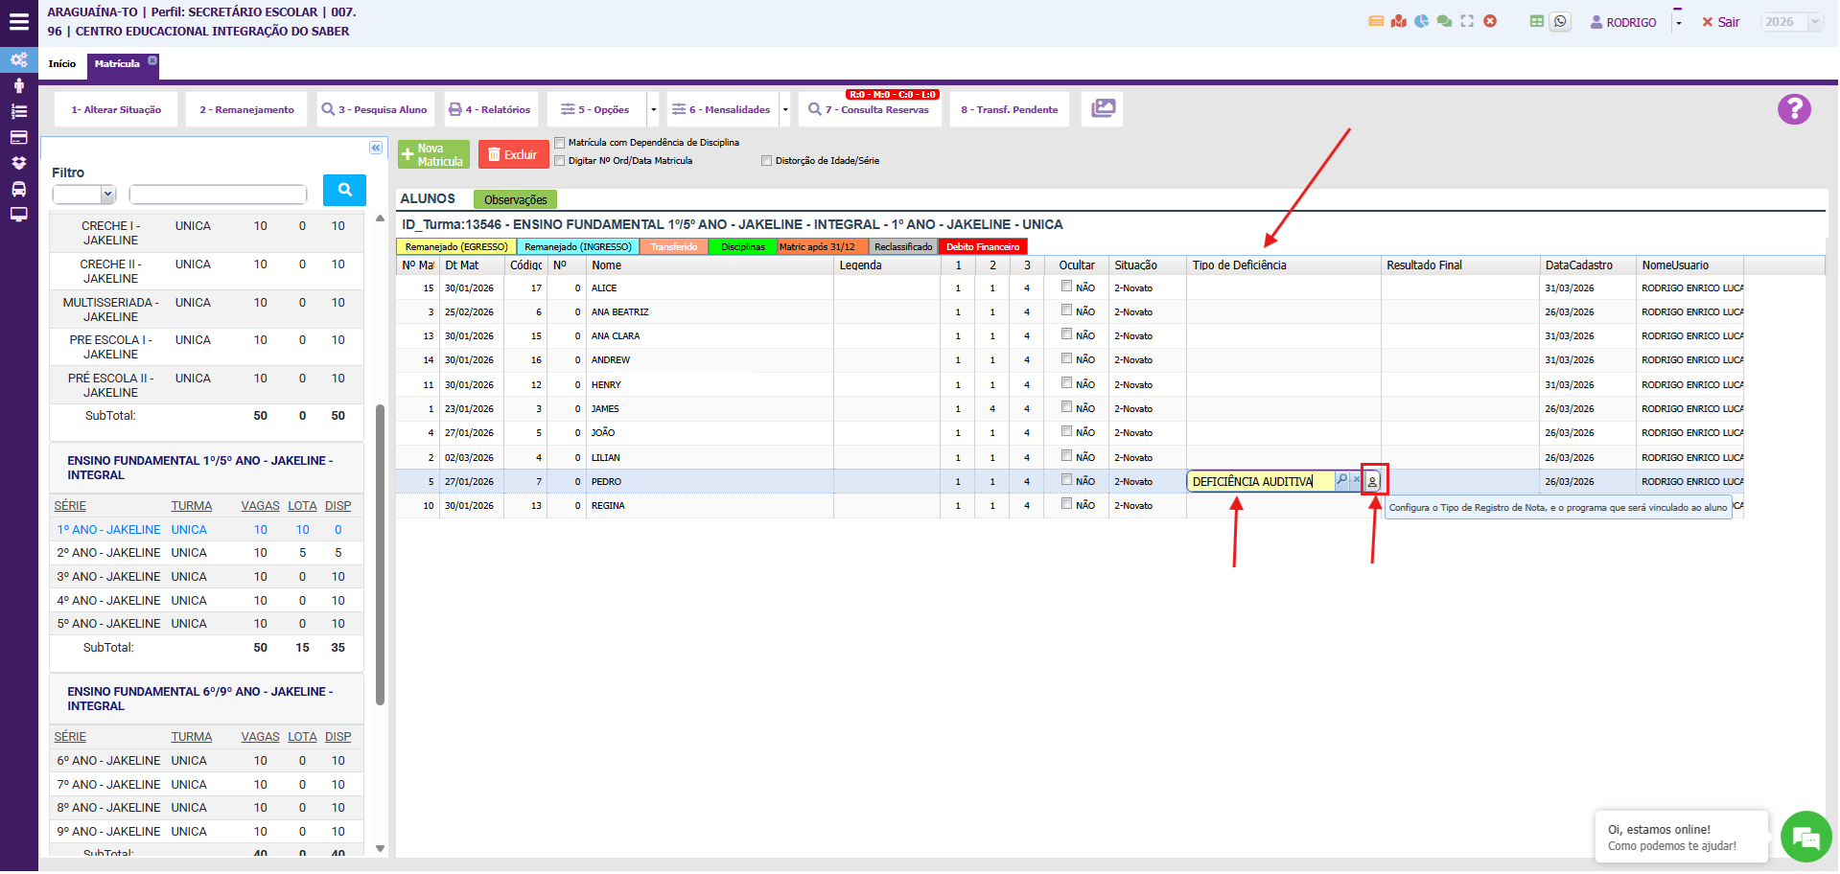The image size is (1840, 874).
Task: Open the hamburger main menu
Action: coord(18,22)
